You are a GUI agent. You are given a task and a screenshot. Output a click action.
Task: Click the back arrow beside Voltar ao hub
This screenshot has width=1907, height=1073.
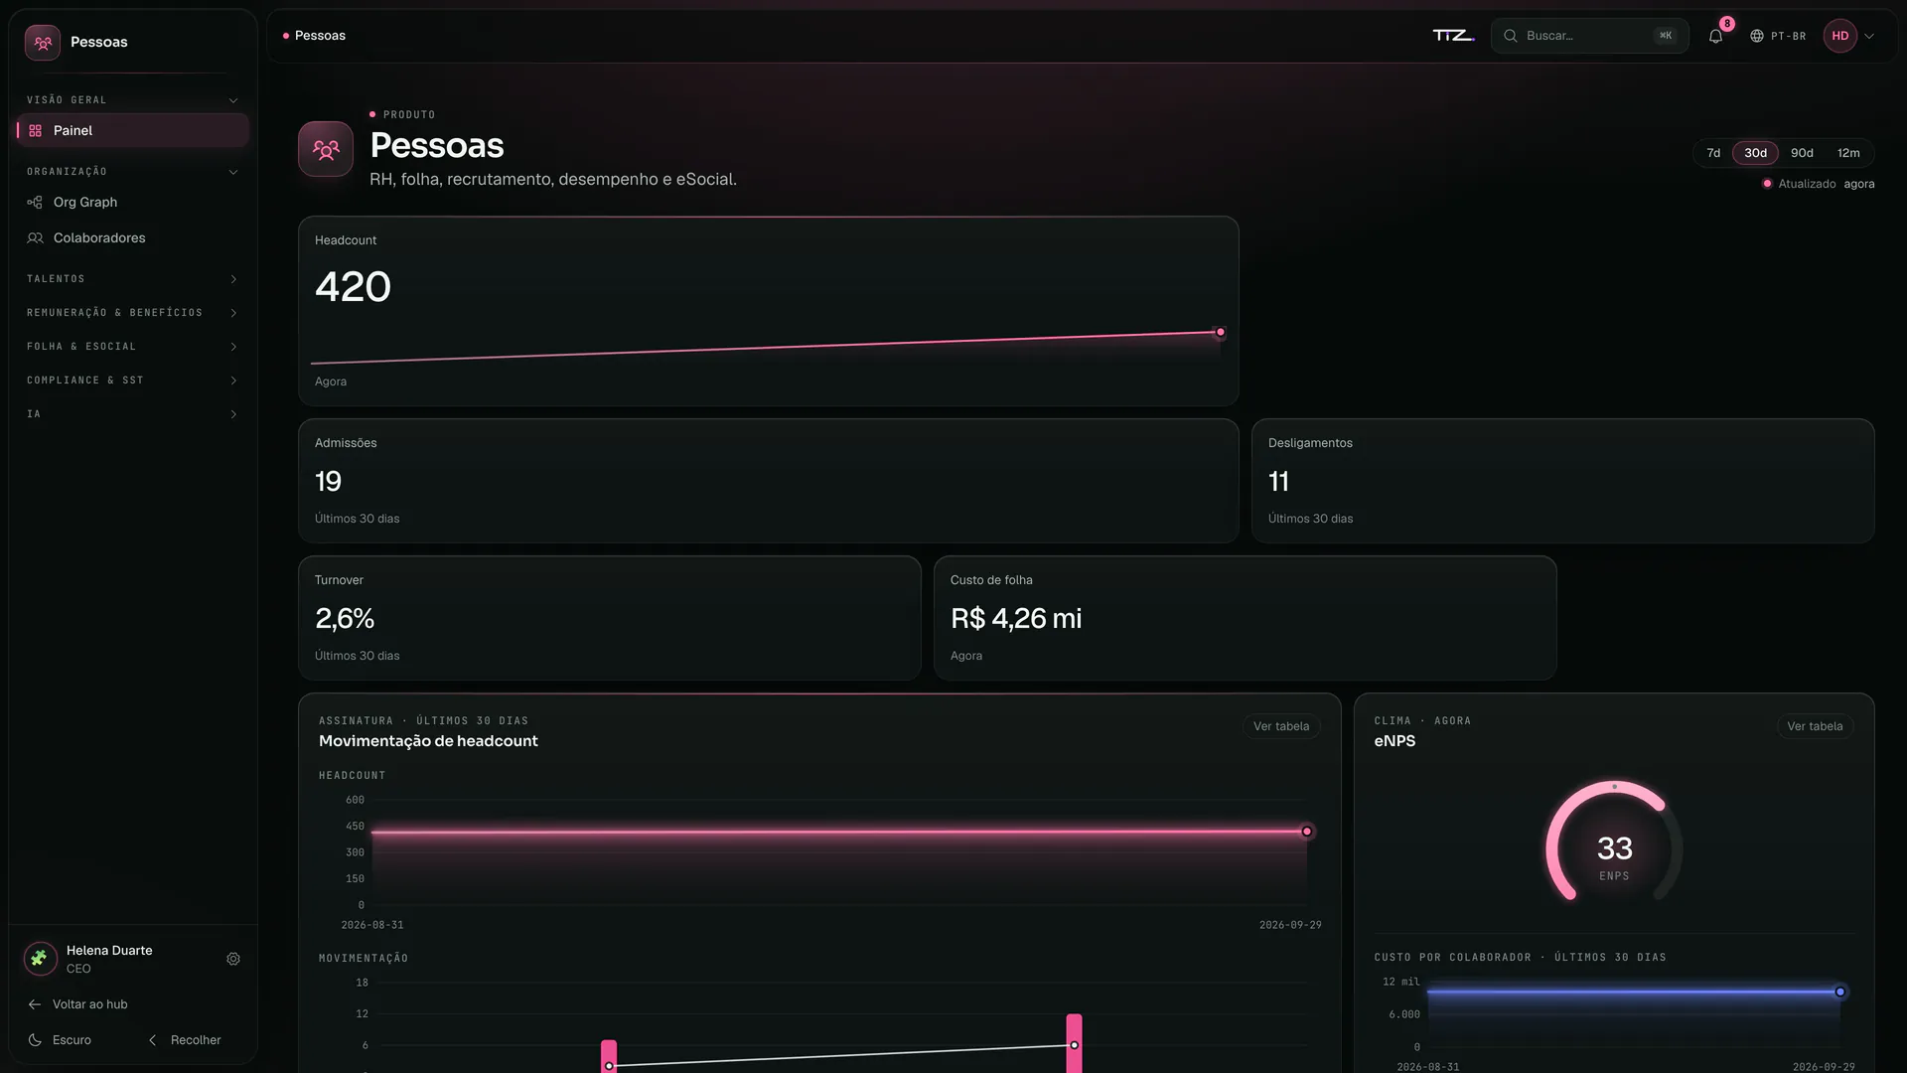35,1004
